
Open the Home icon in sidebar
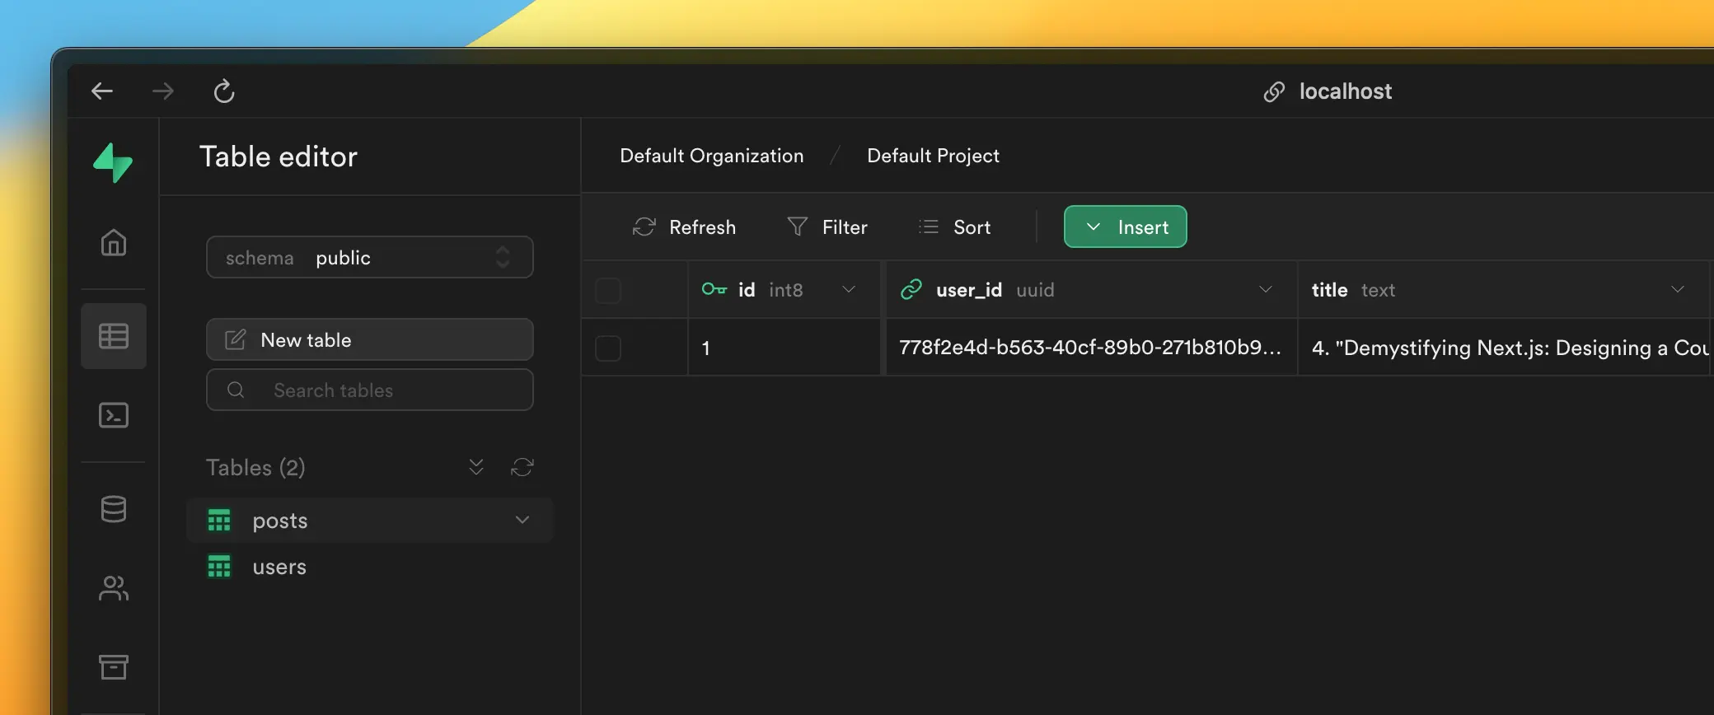click(114, 243)
